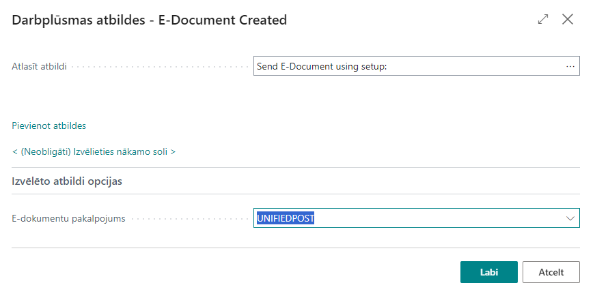Image resolution: width=595 pixels, height=298 pixels.
Task: Expand the E-dokumentu pakalpojums dropdown arrow
Action: 570,218
